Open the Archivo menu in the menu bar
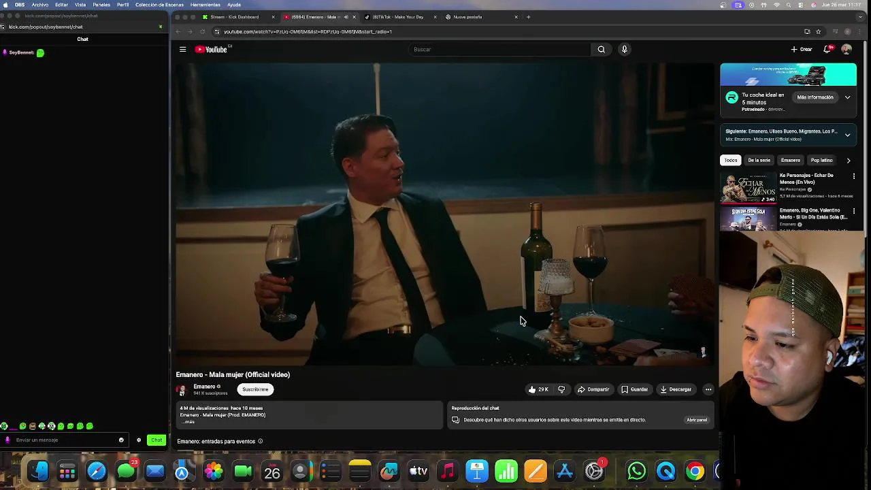This screenshot has height=490, width=871. pos(40,5)
